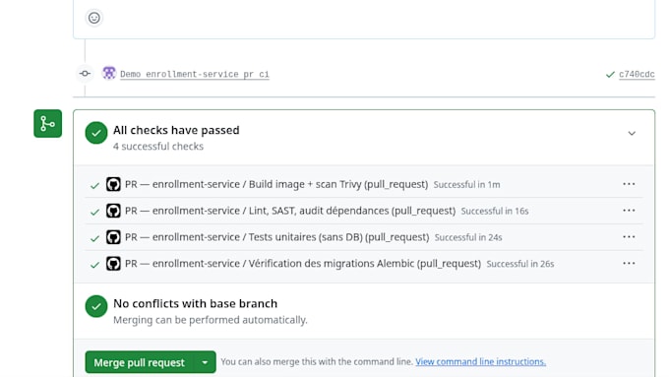Click the commit node icon beside Demo commit

tap(85, 74)
